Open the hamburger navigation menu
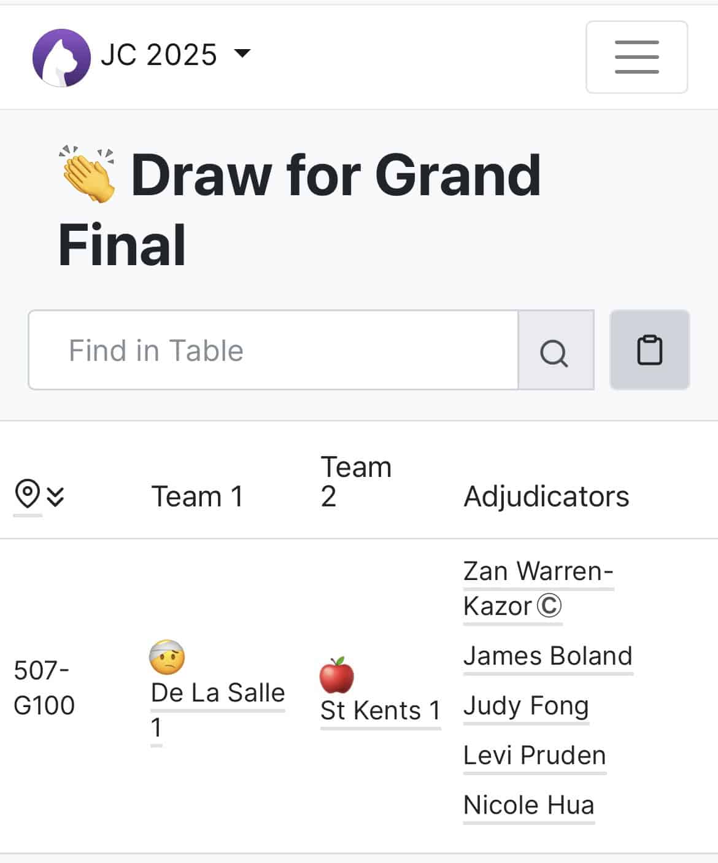The height and width of the screenshot is (863, 718). [636, 57]
